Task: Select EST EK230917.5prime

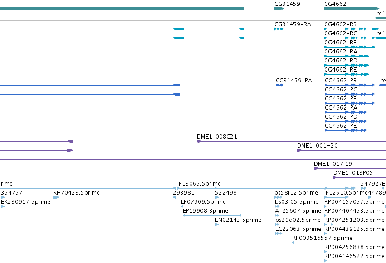Action: click(25, 202)
